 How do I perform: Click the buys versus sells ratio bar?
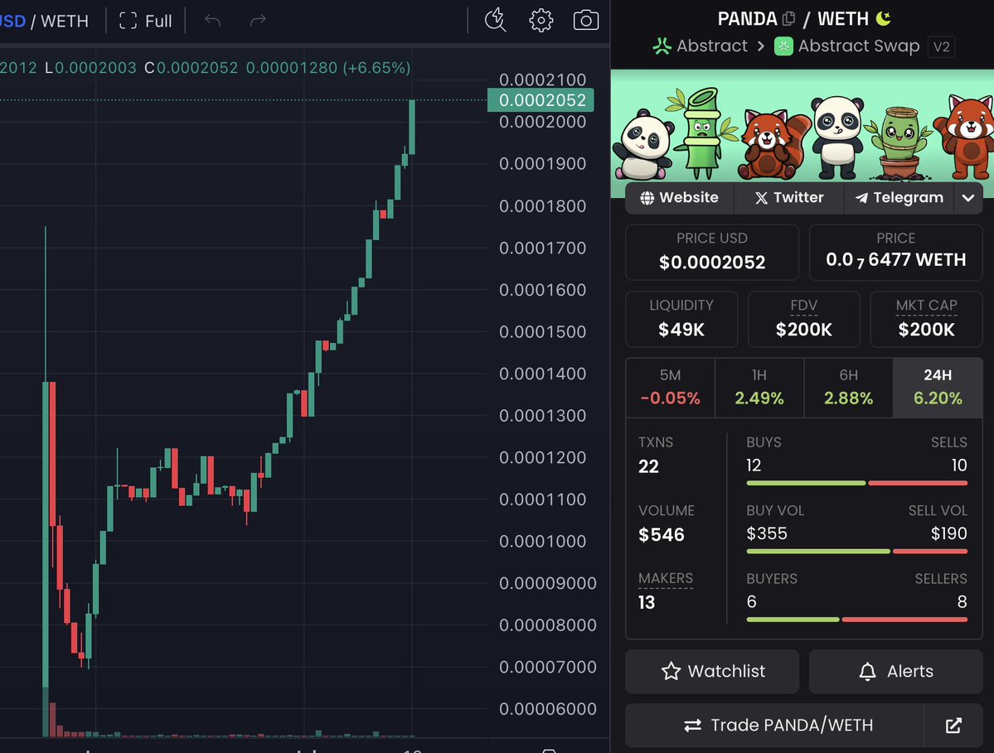coord(857,483)
